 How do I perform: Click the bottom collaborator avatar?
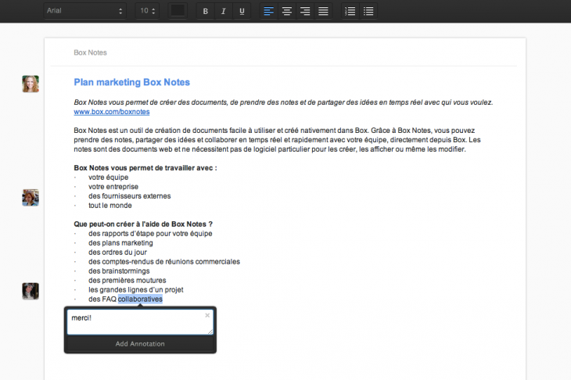tap(31, 291)
